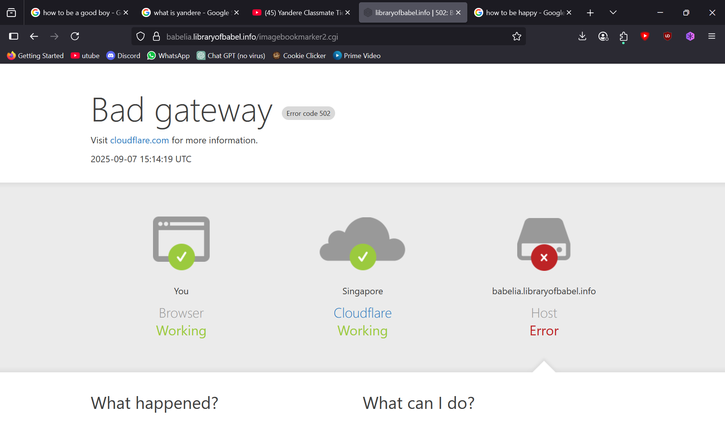Toggle the sidebar button in toolbar
The height and width of the screenshot is (424, 725).
coord(14,36)
